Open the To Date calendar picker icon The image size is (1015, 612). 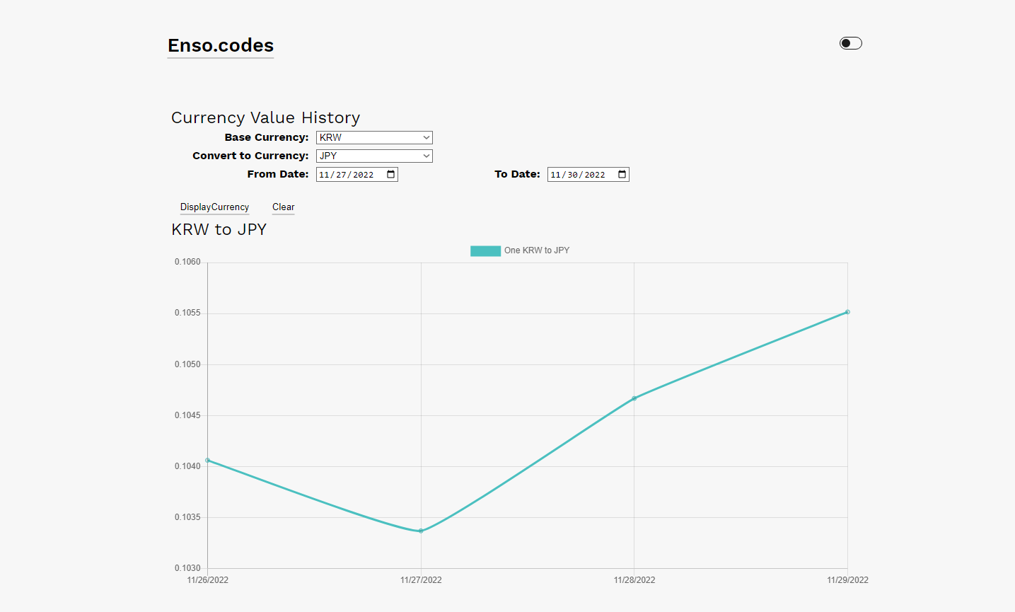[x=622, y=174]
